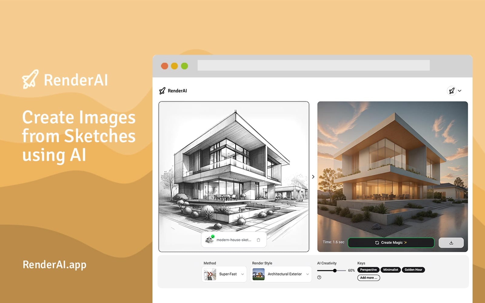Click the uploaded sketch file thumbnail icon
The image size is (485, 303).
(209, 240)
